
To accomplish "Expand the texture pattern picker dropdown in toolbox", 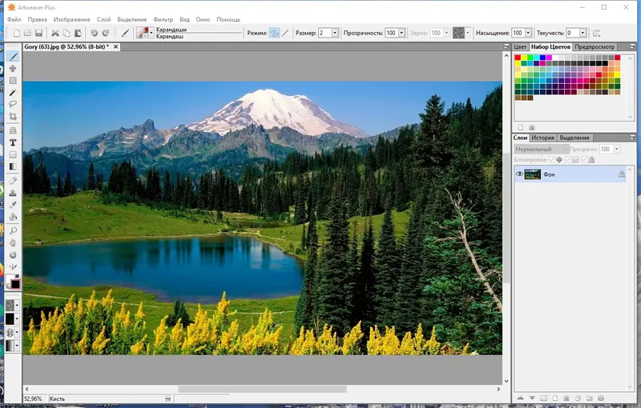I will coord(17,305).
